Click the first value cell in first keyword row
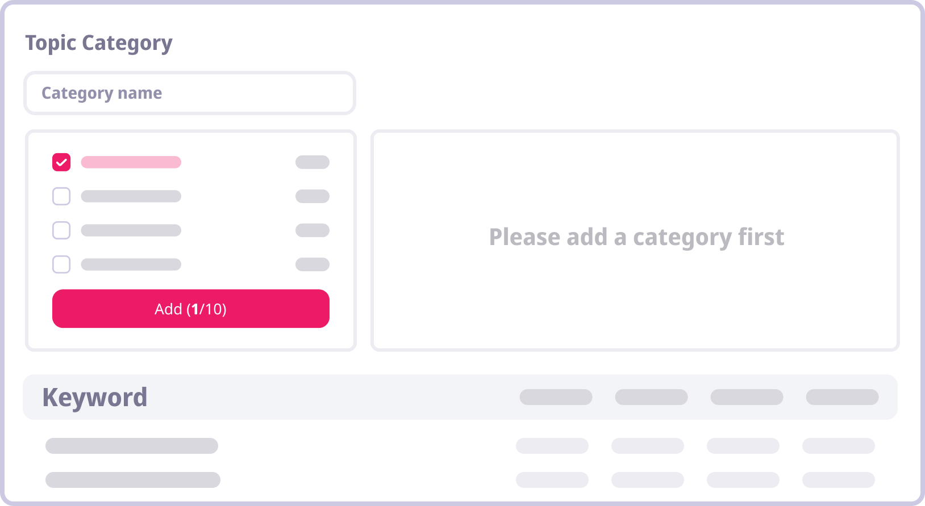The image size is (925, 506). [552, 446]
